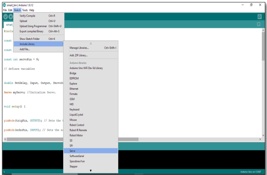This screenshot has width=267, height=175.
Task: Include the Bridge library
Action: point(91,73)
